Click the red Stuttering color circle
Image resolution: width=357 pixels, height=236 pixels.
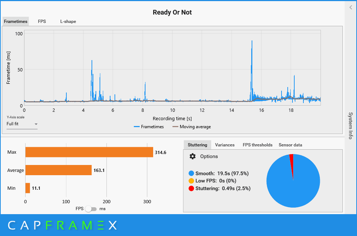191,188
